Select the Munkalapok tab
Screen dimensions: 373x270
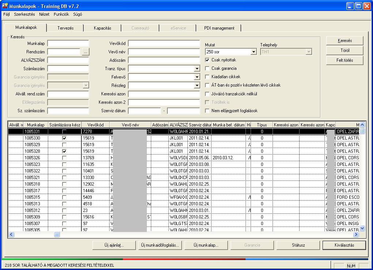coord(26,27)
